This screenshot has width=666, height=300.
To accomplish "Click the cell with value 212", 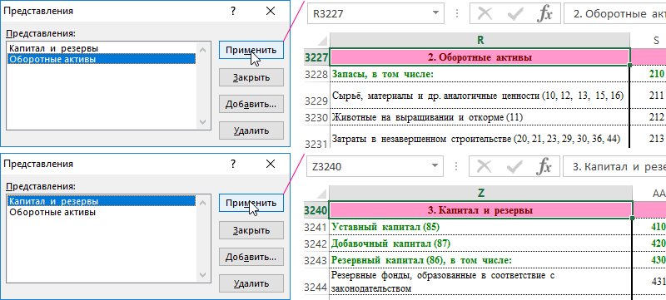I will point(649,117).
